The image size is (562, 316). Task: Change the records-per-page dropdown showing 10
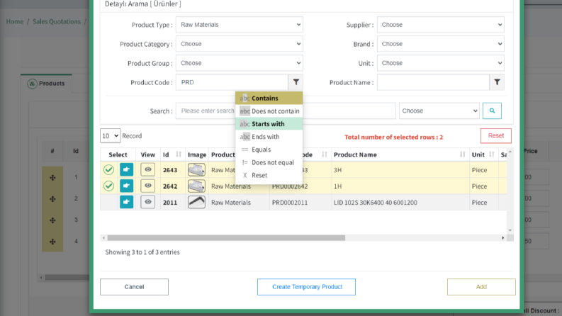[x=110, y=136]
